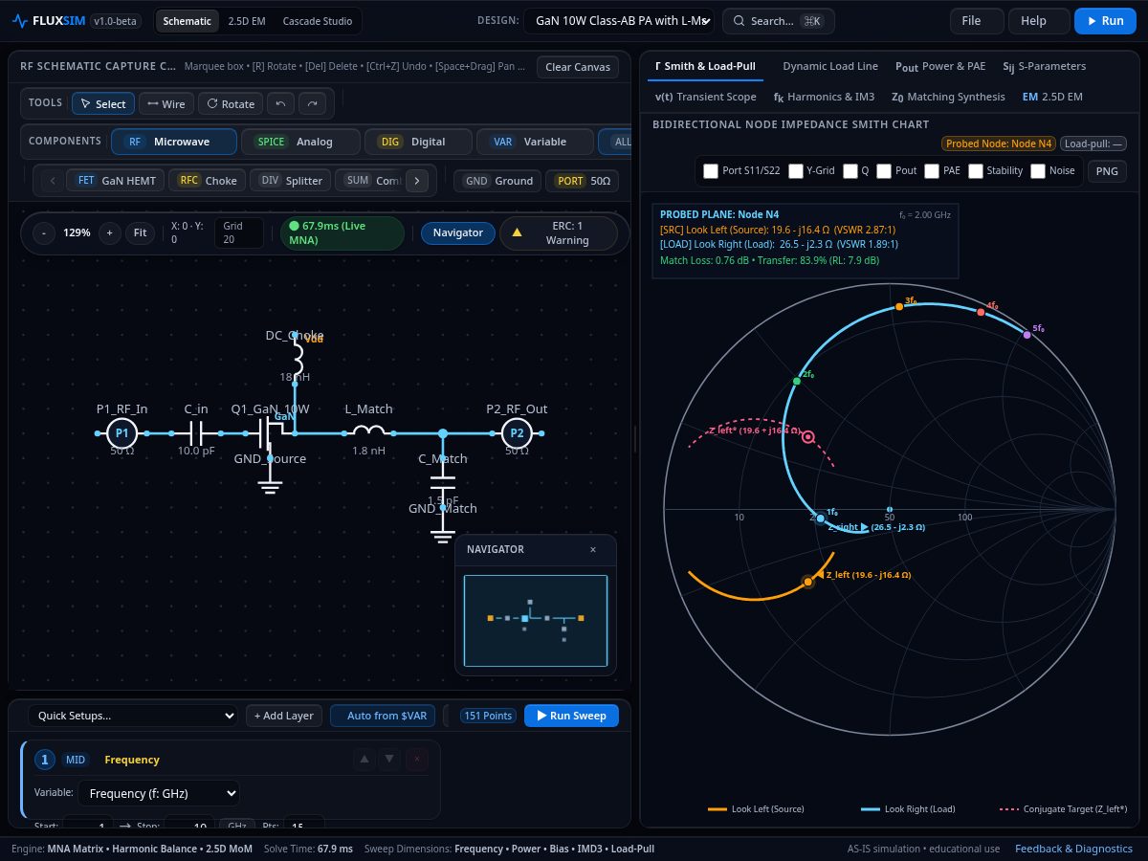The height and width of the screenshot is (861, 1148).
Task: Click the Add Layer button
Action: [x=284, y=716]
